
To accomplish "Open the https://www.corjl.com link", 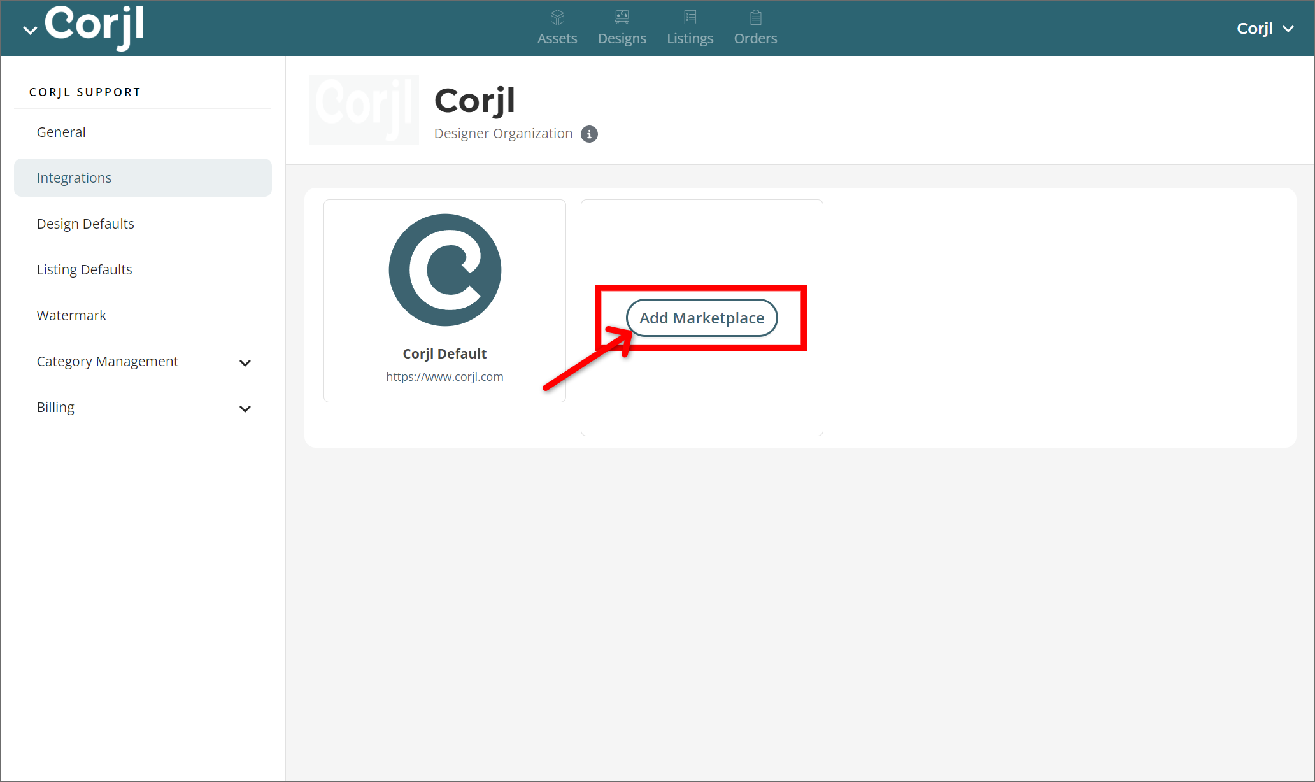I will point(444,376).
